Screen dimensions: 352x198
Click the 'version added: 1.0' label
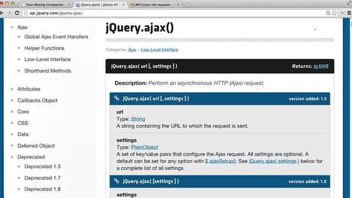307,182
